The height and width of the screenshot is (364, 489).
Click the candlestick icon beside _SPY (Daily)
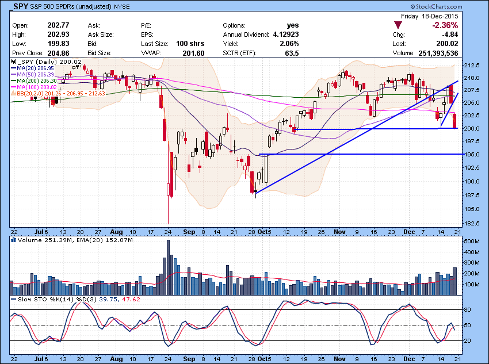pos(14,62)
